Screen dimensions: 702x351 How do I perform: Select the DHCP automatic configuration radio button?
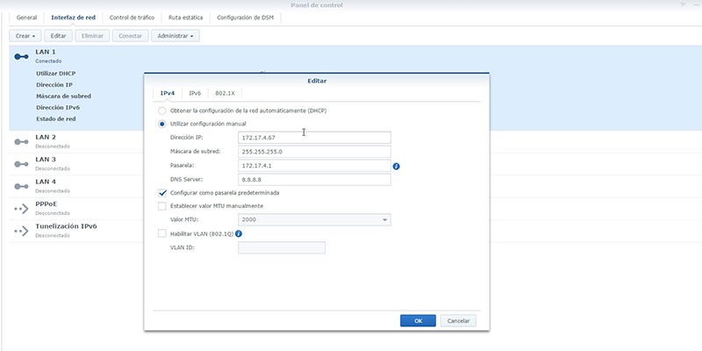coord(162,111)
